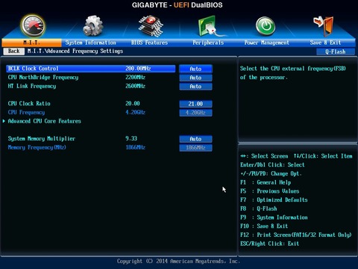Click the 9.33 memory multiplier value
The height and width of the screenshot is (269, 358).
tap(131, 138)
